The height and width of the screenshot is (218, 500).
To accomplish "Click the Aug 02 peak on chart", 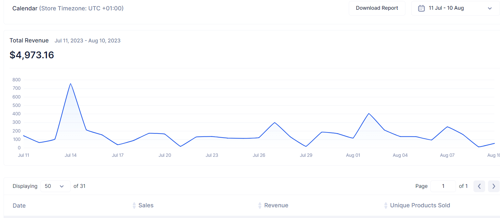I will [369, 113].
